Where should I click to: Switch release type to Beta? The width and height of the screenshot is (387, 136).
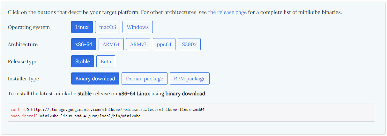point(106,61)
